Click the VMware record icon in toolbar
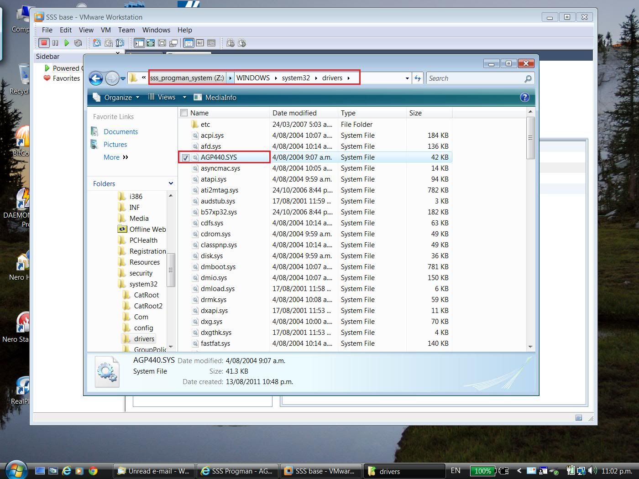This screenshot has width=639, height=479. 230,43
